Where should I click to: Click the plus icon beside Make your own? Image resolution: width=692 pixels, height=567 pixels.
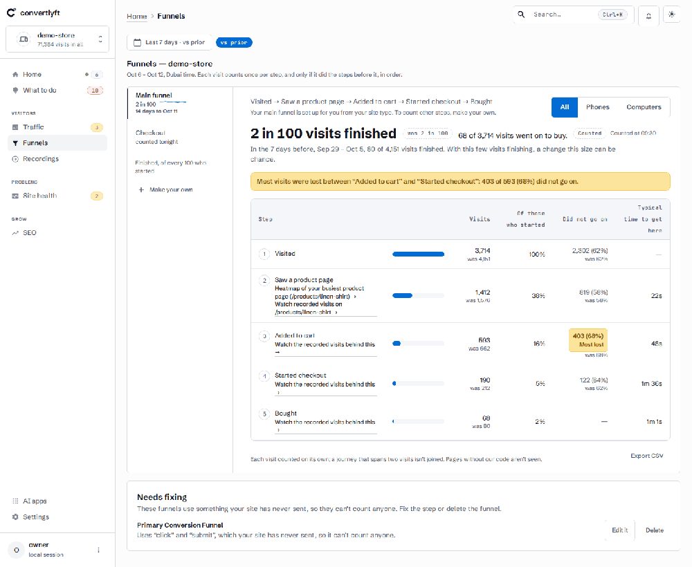pos(141,189)
